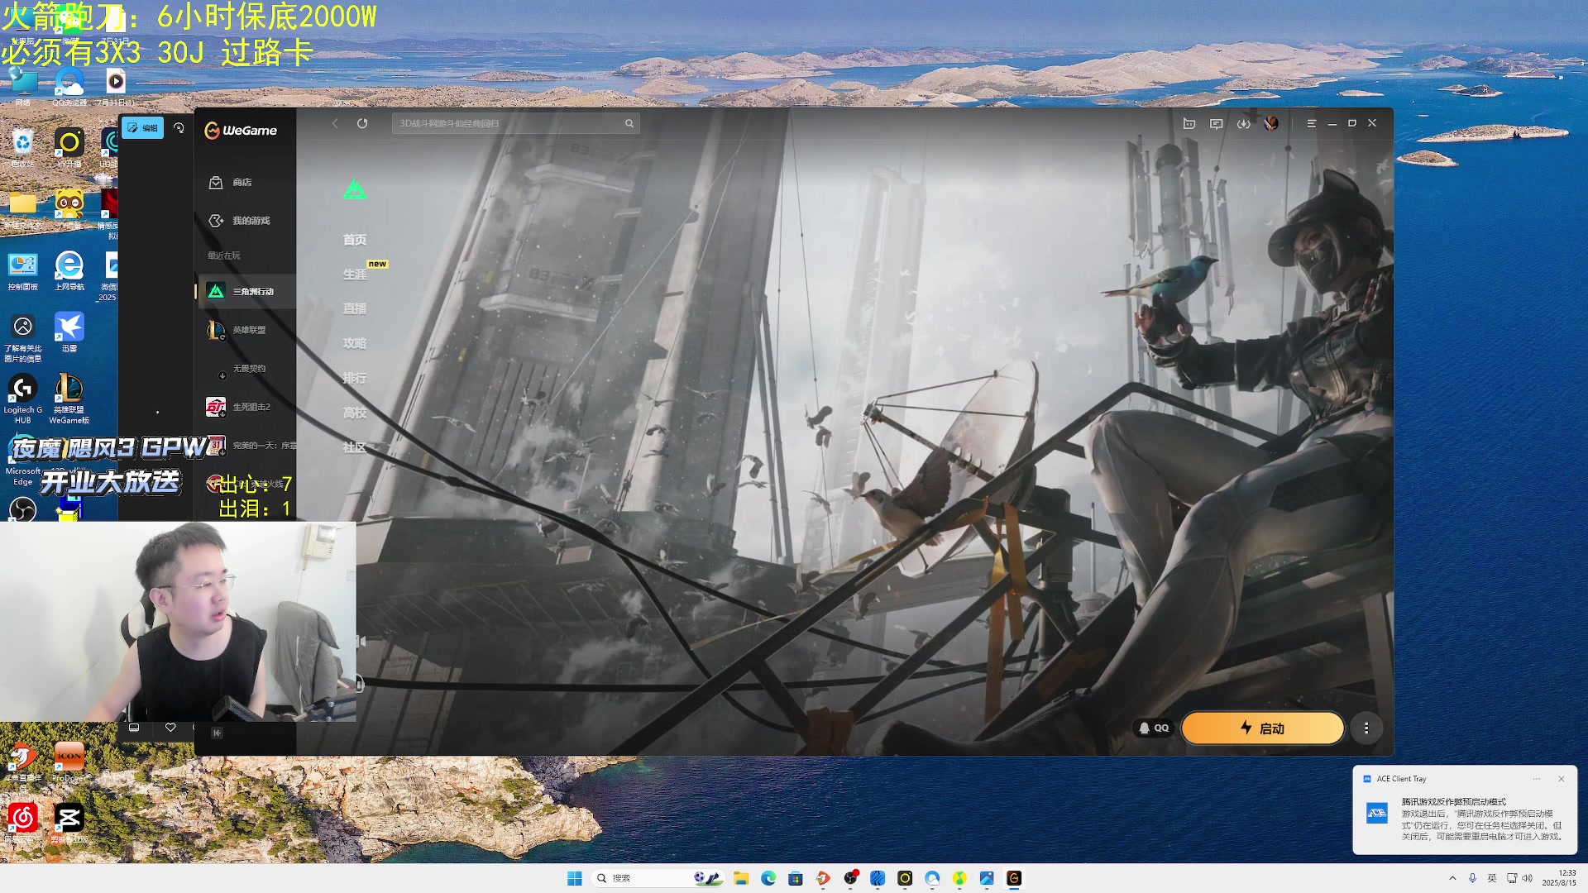Collapse the WeGame sidebar with bottom arrow
The image size is (1588, 893).
pyautogui.click(x=217, y=733)
